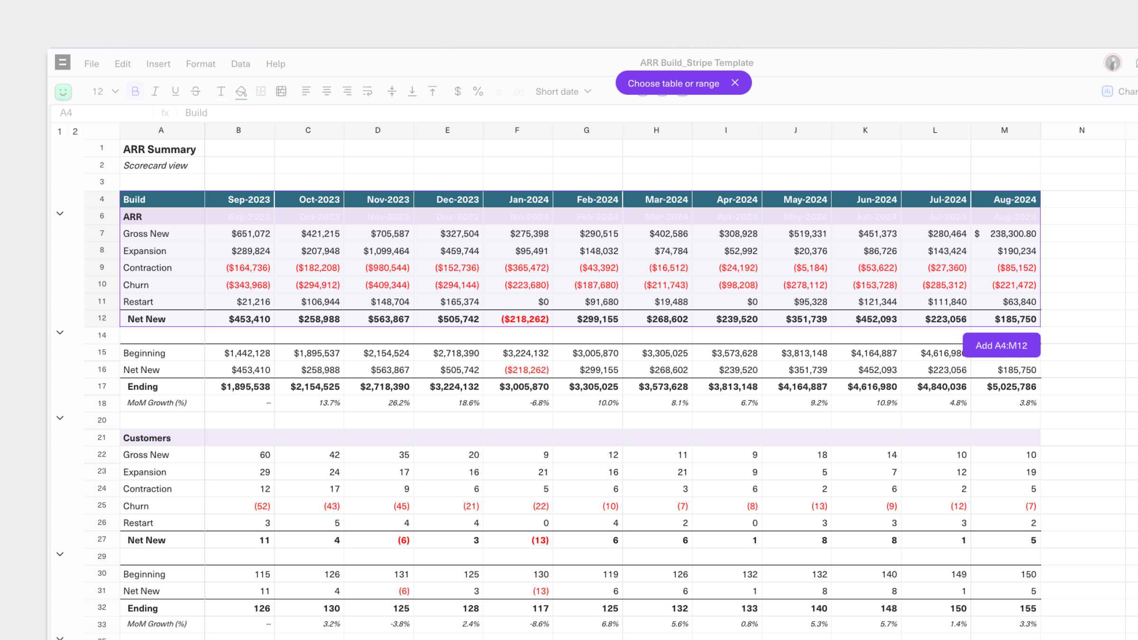1138x640 pixels.
Task: Apply percent number format
Action: pyautogui.click(x=478, y=91)
